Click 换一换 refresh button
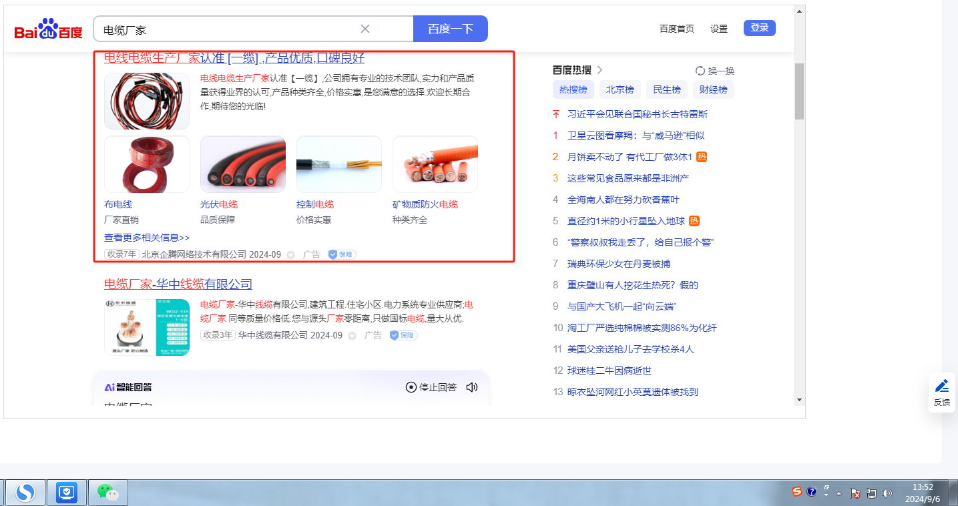This screenshot has width=958, height=506. pyautogui.click(x=715, y=71)
